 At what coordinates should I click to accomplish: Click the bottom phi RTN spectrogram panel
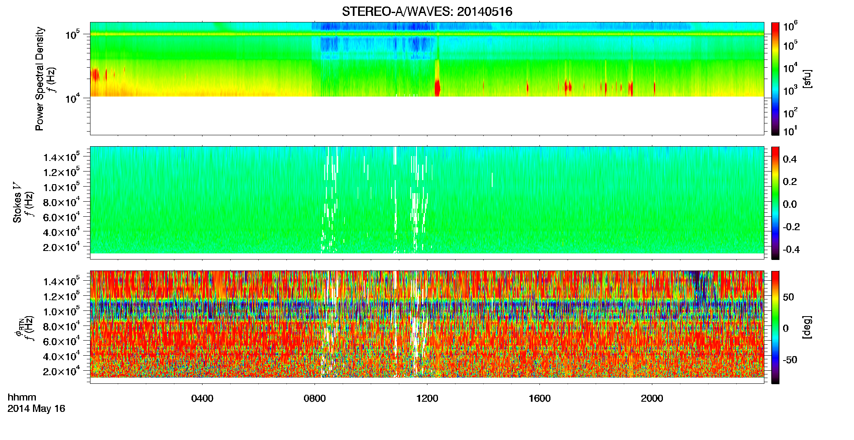[x=427, y=327]
